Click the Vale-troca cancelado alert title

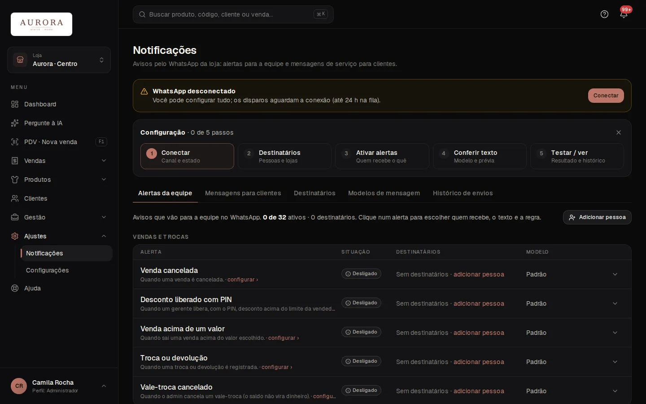tap(176, 387)
